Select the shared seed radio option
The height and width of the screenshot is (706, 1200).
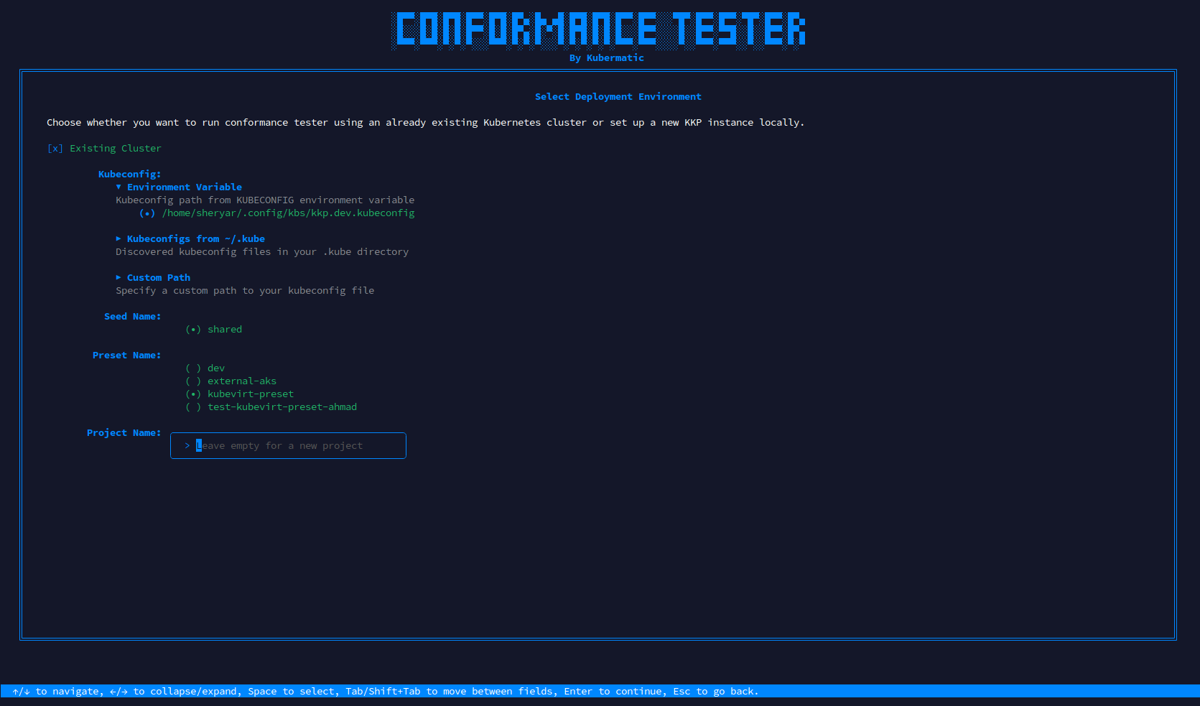coord(193,330)
